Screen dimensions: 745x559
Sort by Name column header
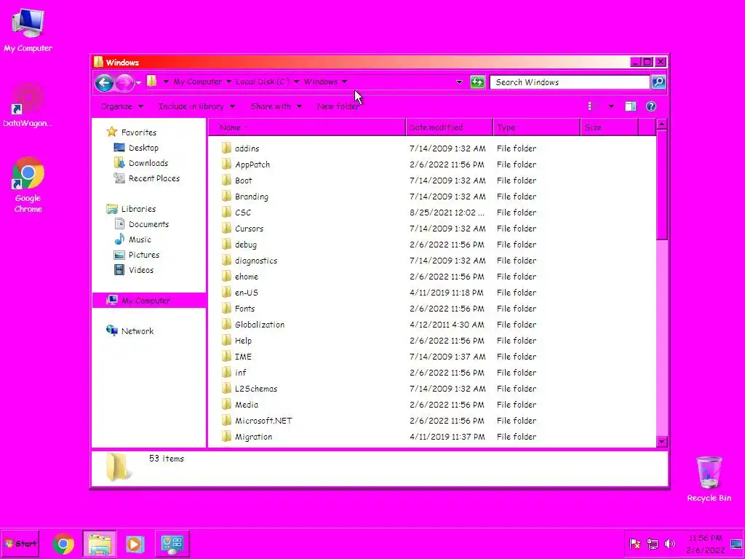pos(307,127)
